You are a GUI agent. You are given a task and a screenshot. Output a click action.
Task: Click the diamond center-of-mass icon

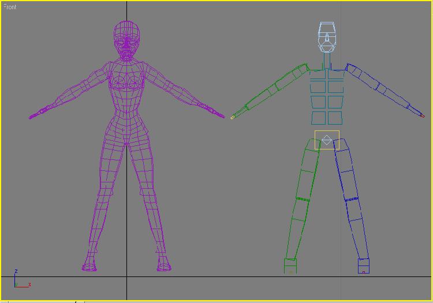click(x=327, y=140)
